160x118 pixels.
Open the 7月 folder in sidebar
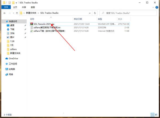(12, 45)
